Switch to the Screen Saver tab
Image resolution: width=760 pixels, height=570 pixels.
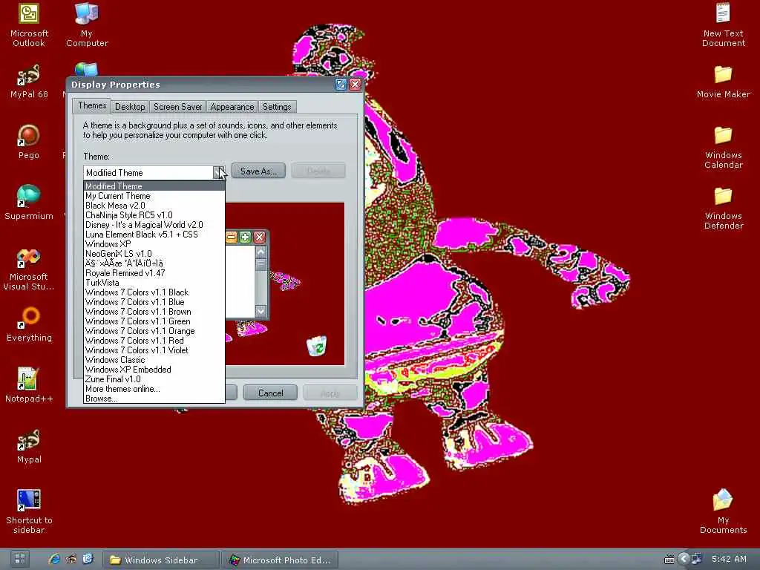click(x=177, y=107)
